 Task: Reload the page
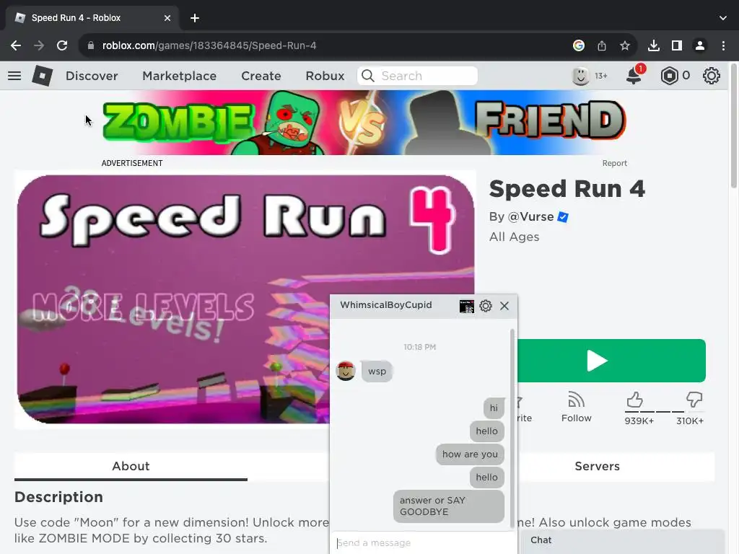[x=62, y=45]
